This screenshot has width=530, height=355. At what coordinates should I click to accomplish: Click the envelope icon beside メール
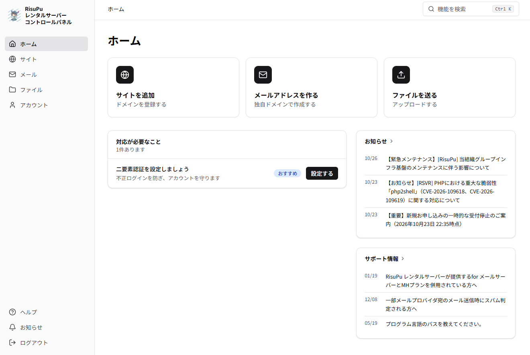pos(12,74)
